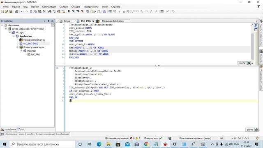Toggle auto-hide pin of Устройства panel
263x148 pixels.
(48, 21)
